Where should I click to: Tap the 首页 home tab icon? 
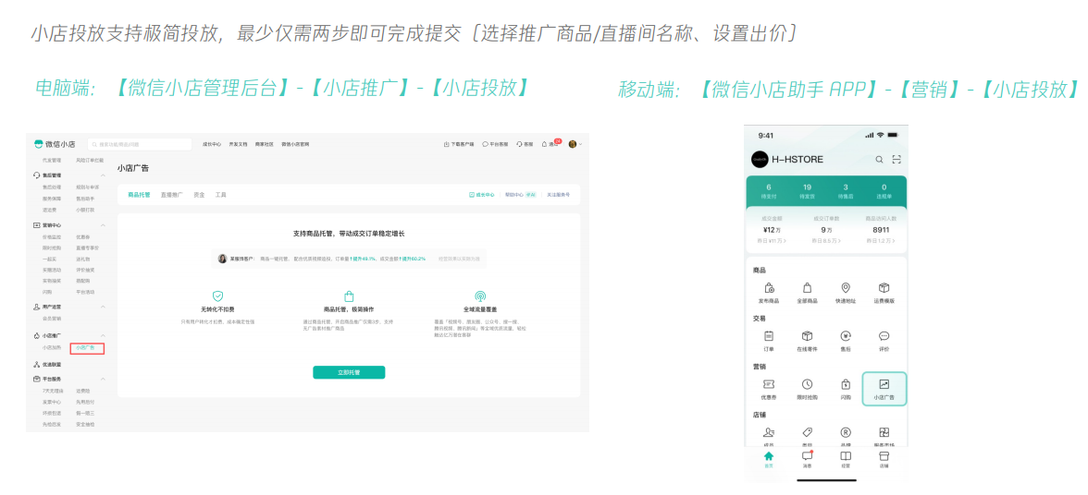[768, 456]
